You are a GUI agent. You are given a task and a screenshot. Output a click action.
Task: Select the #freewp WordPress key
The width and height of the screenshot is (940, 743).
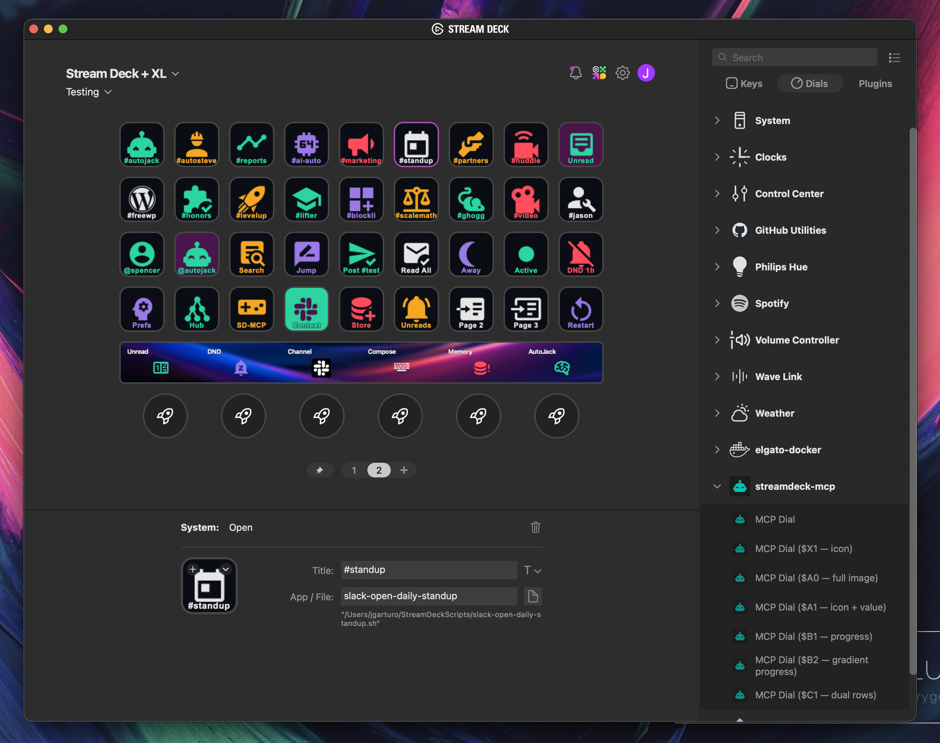pyautogui.click(x=142, y=199)
